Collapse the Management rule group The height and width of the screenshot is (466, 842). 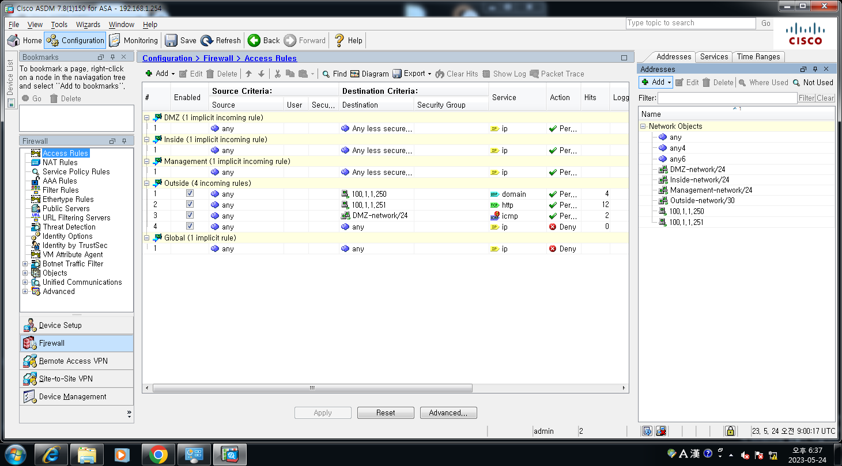[x=147, y=161]
